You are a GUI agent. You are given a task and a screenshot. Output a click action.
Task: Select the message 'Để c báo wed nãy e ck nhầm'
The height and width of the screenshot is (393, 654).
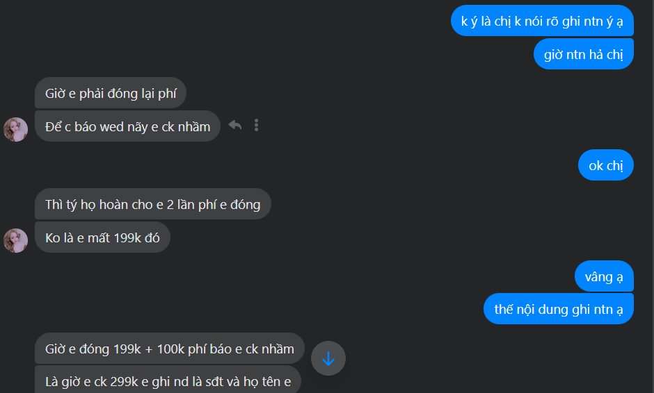127,126
